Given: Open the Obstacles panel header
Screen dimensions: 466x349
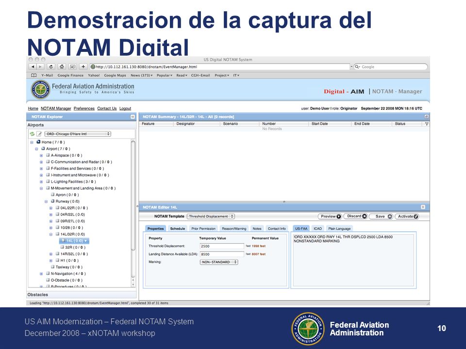Looking at the screenshot, I should 82,295.
